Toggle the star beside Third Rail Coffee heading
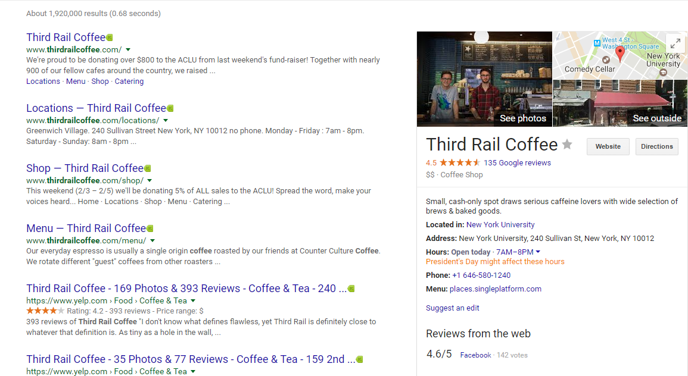 (x=567, y=145)
